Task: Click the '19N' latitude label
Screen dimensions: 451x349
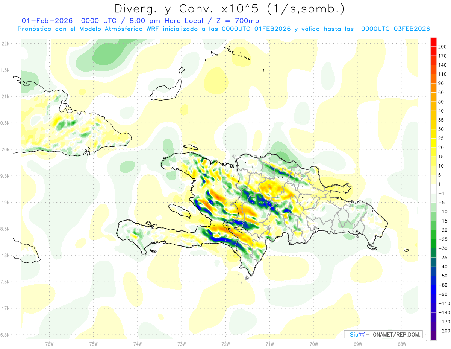Action: 6,203
